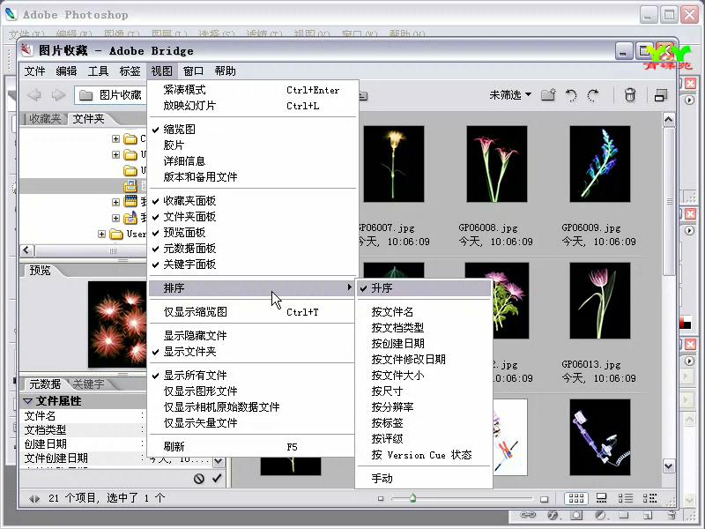705x529 pixels.
Task: Click the 图片收藏 path field
Action: pos(111,95)
